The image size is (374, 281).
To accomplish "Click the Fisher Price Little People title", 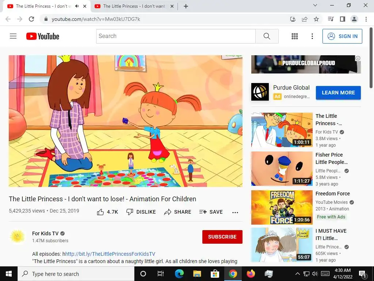I will click(332, 158).
